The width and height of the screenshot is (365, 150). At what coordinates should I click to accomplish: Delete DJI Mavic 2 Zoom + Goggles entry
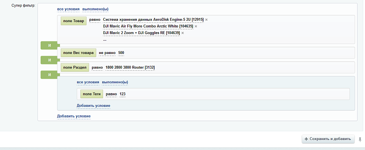tap(182, 33)
